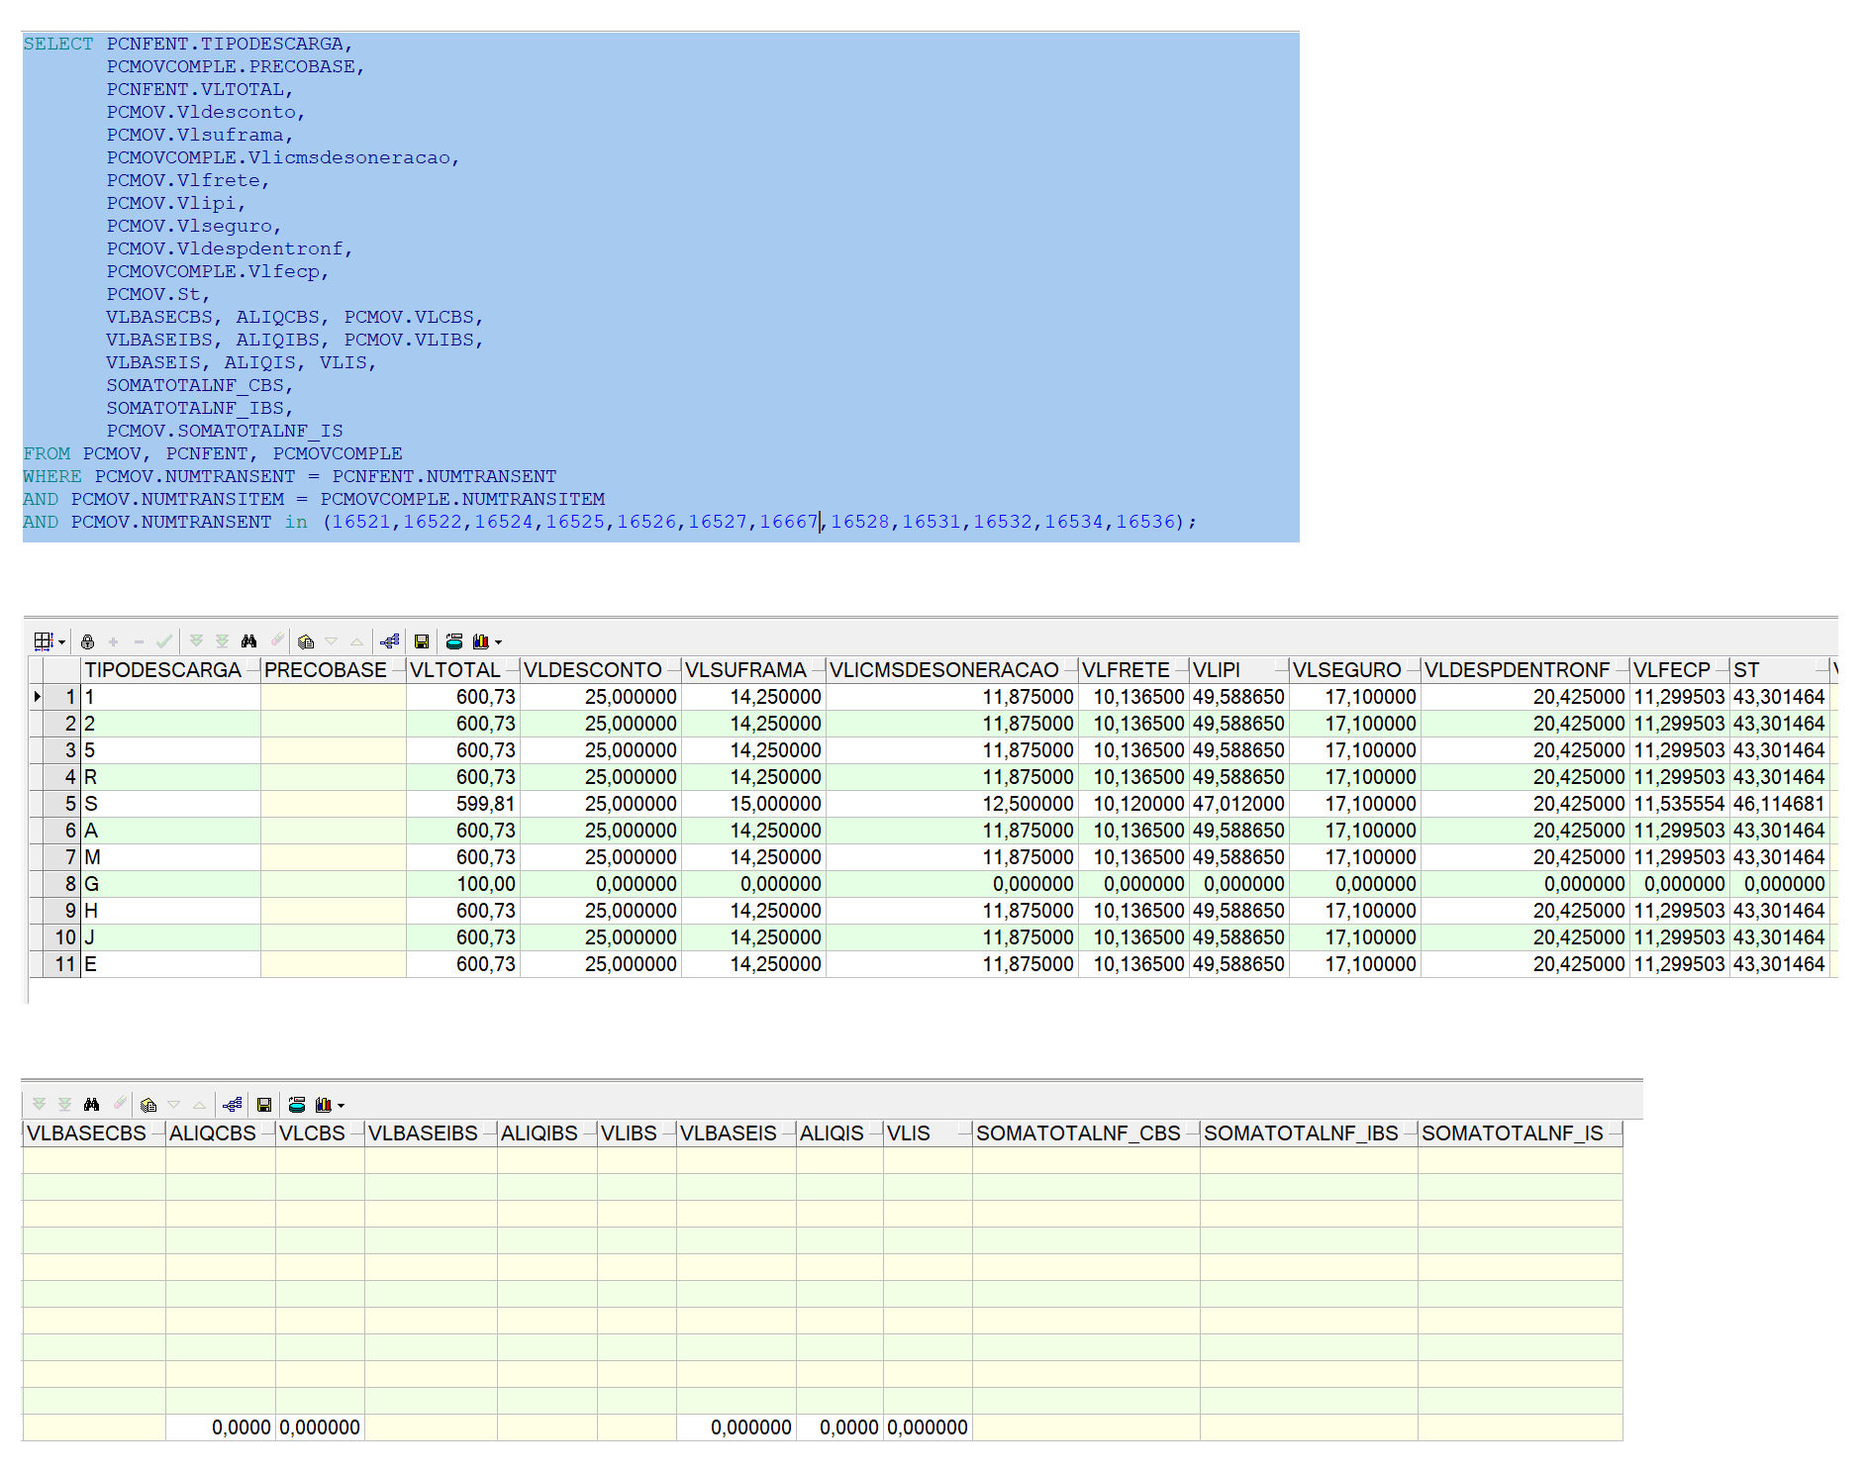1868x1475 pixels.
Task: Click eraser clear icon above TIPODESCARGA grid
Action: [x=276, y=641]
